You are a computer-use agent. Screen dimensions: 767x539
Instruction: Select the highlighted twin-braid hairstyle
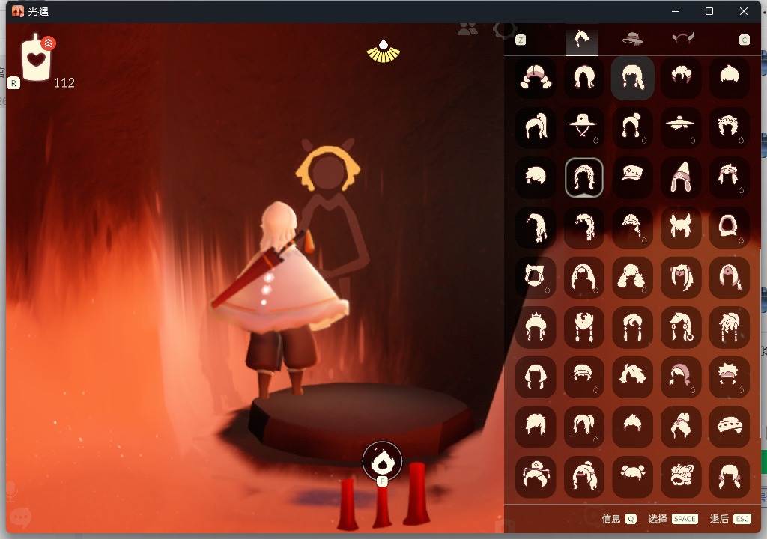[x=632, y=77]
